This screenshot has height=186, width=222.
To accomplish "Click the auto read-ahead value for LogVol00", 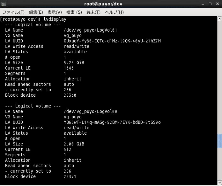I will coord(69,166).
